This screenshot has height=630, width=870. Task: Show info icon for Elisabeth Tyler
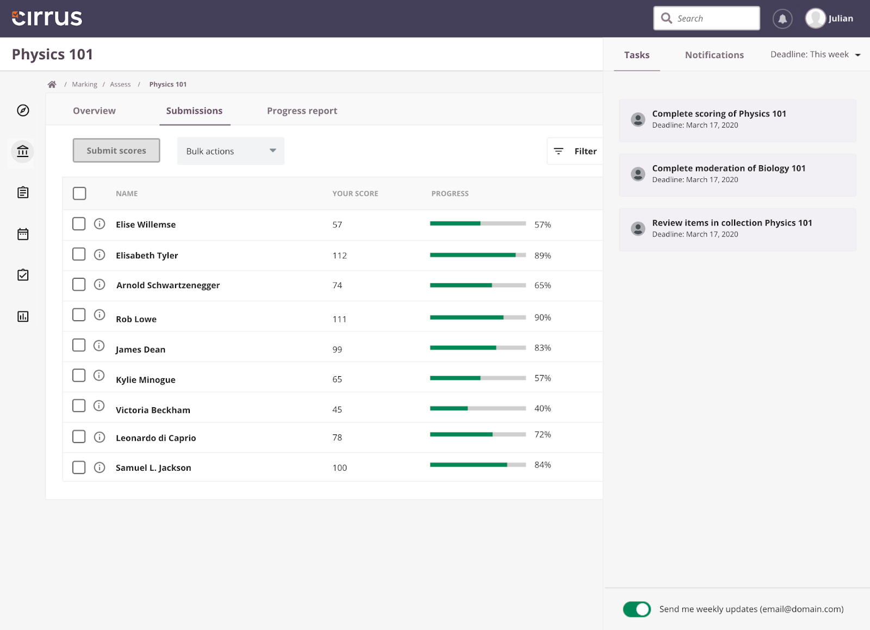coord(100,254)
